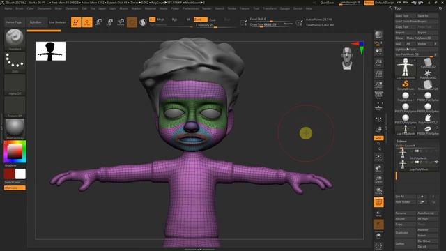This screenshot has height=251, width=446.
Task: Toggle Rgb channel button
Action: pyautogui.click(x=174, y=20)
